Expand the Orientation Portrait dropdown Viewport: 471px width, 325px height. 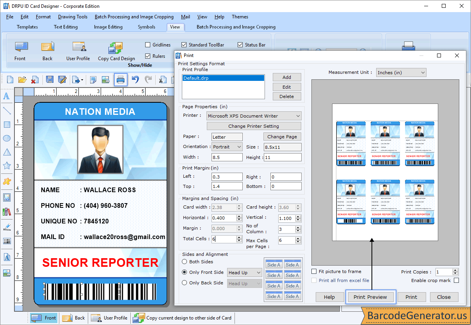[227, 147]
